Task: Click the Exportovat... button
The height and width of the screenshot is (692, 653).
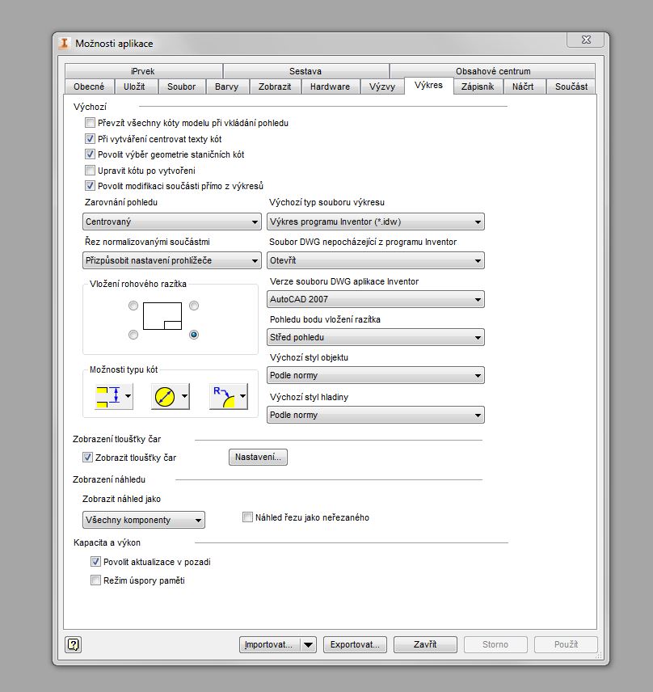Action: [355, 645]
